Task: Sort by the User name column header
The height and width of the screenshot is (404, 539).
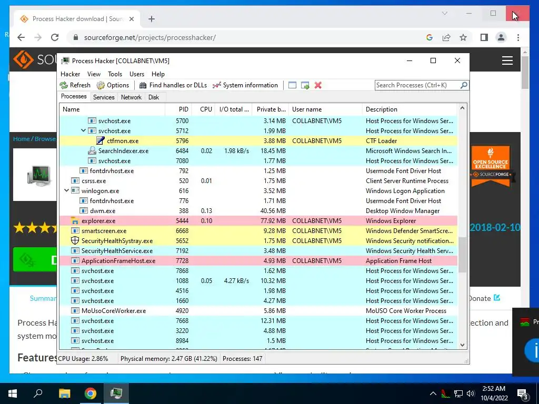Action: [x=325, y=109]
